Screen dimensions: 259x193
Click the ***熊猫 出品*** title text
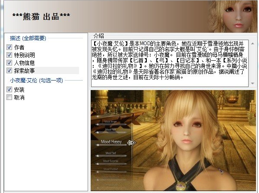[41, 16]
